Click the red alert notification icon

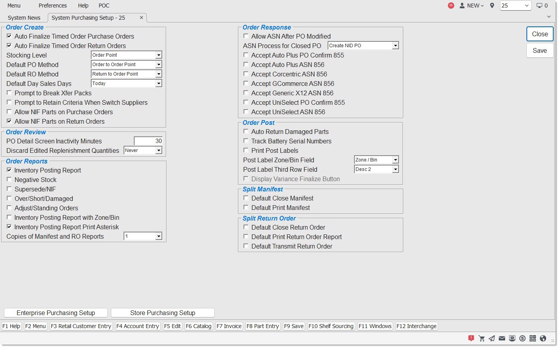[x=471, y=338]
